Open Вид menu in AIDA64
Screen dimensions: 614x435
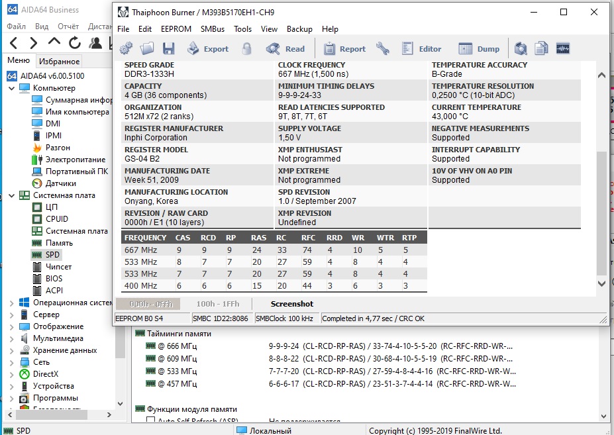[42, 26]
